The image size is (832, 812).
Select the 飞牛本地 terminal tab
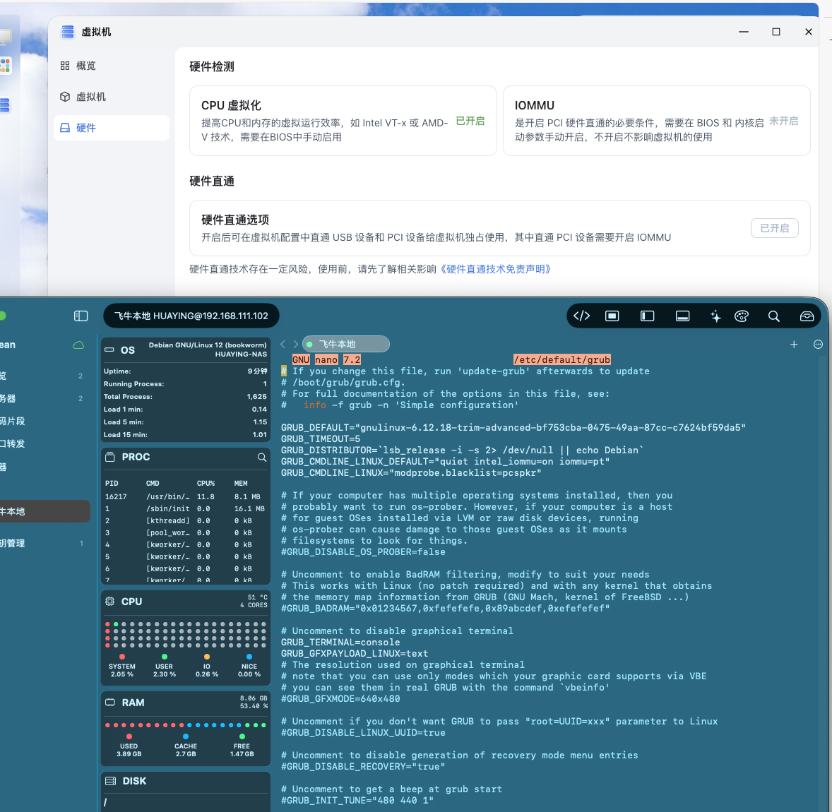pos(345,344)
